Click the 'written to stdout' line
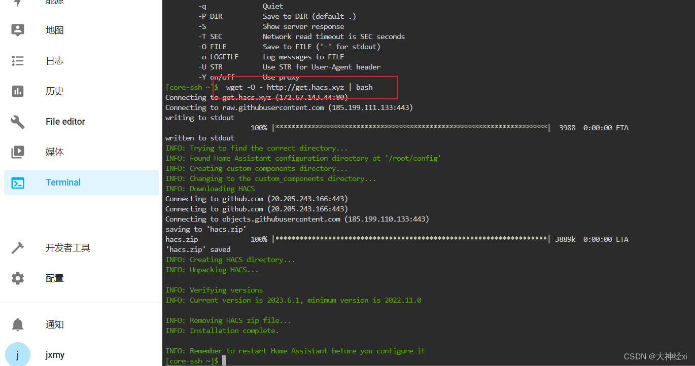The height and width of the screenshot is (366, 695). [200, 138]
